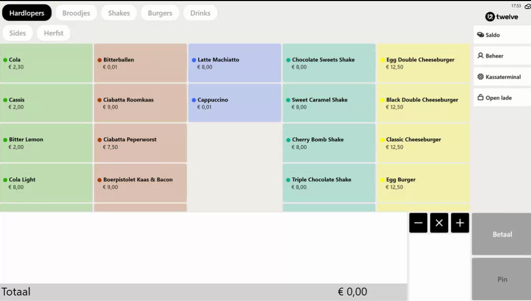Go to the Drinks category tab

200,13
